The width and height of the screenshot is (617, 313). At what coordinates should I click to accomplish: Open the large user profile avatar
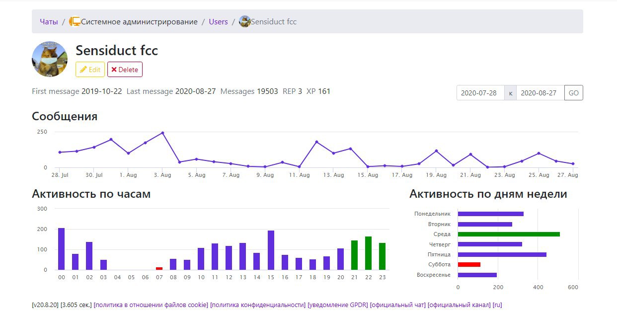(x=50, y=59)
